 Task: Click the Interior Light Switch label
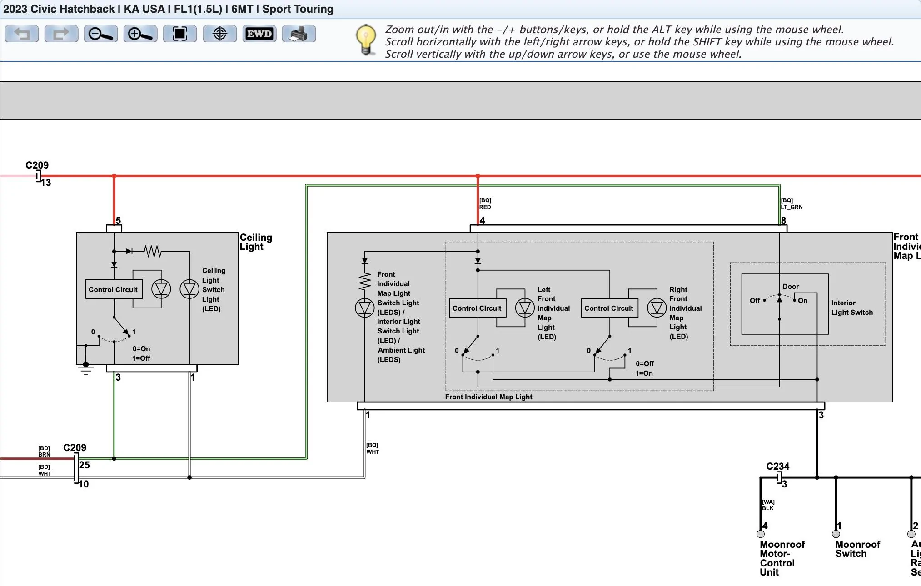click(x=851, y=308)
